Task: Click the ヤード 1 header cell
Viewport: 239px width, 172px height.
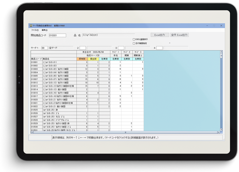Action: (x=116, y=52)
